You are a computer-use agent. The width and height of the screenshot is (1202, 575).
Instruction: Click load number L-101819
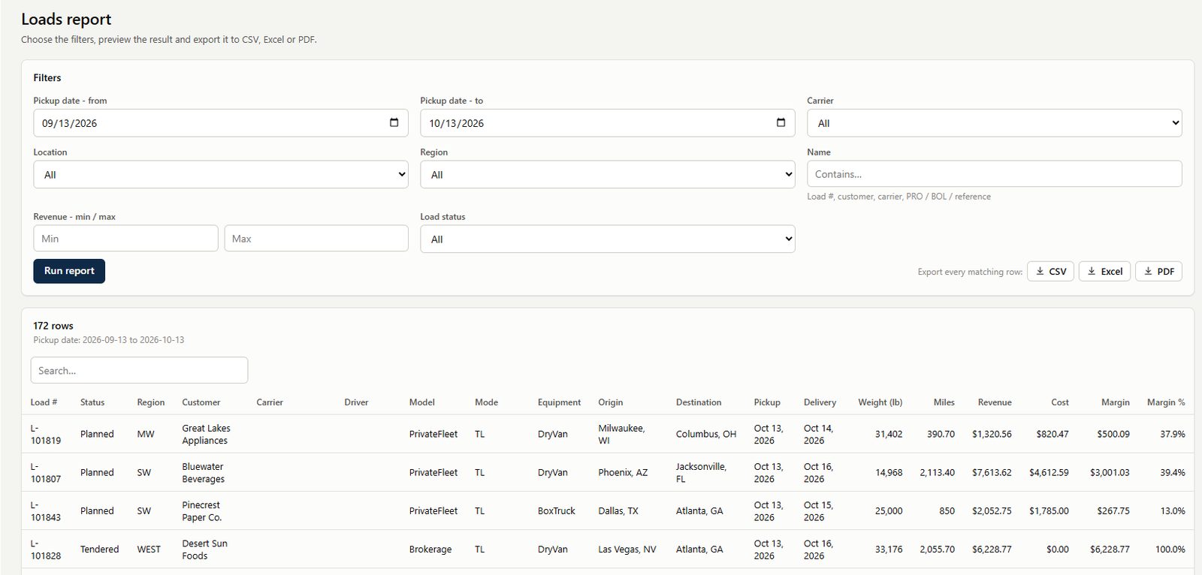(x=46, y=434)
